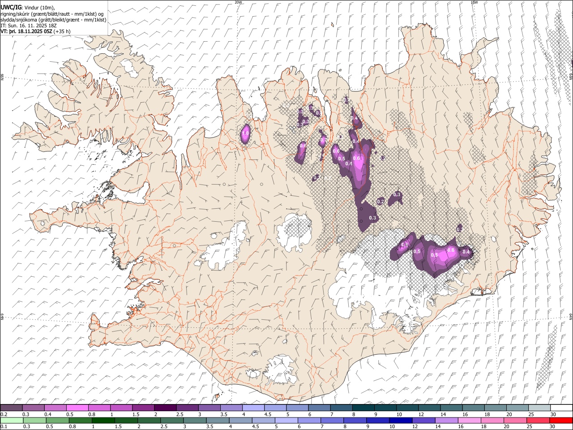Click the dark mauve swatch above top-row label 0.2

click(12, 408)
